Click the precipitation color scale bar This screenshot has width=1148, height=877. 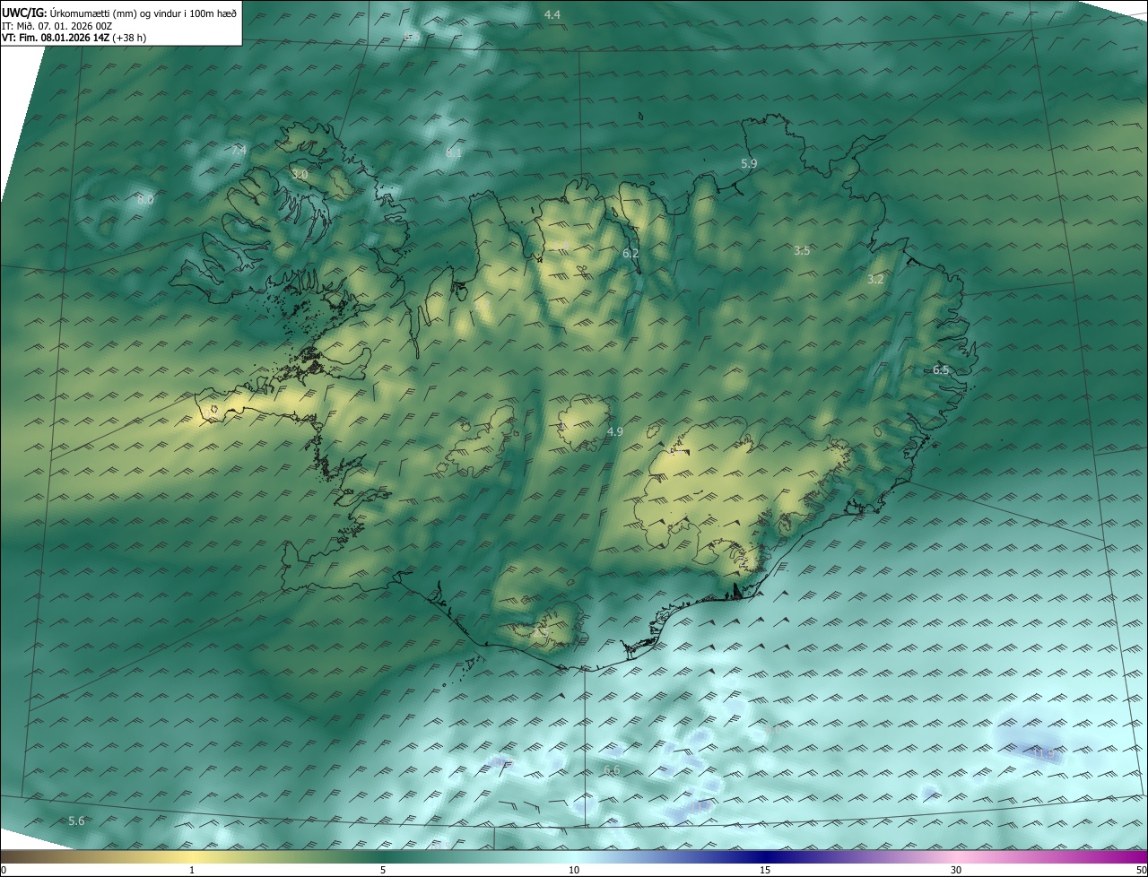tap(574, 856)
